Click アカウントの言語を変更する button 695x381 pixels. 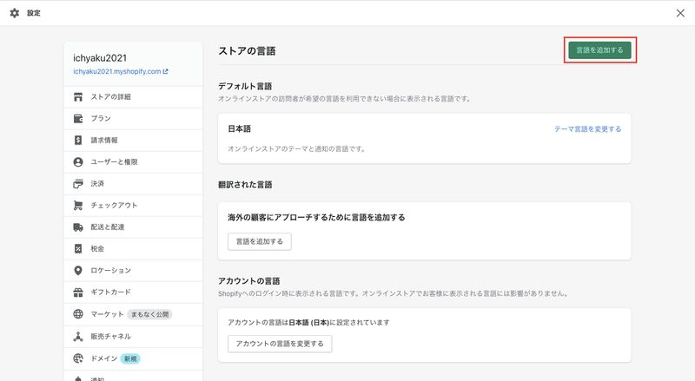pos(280,344)
